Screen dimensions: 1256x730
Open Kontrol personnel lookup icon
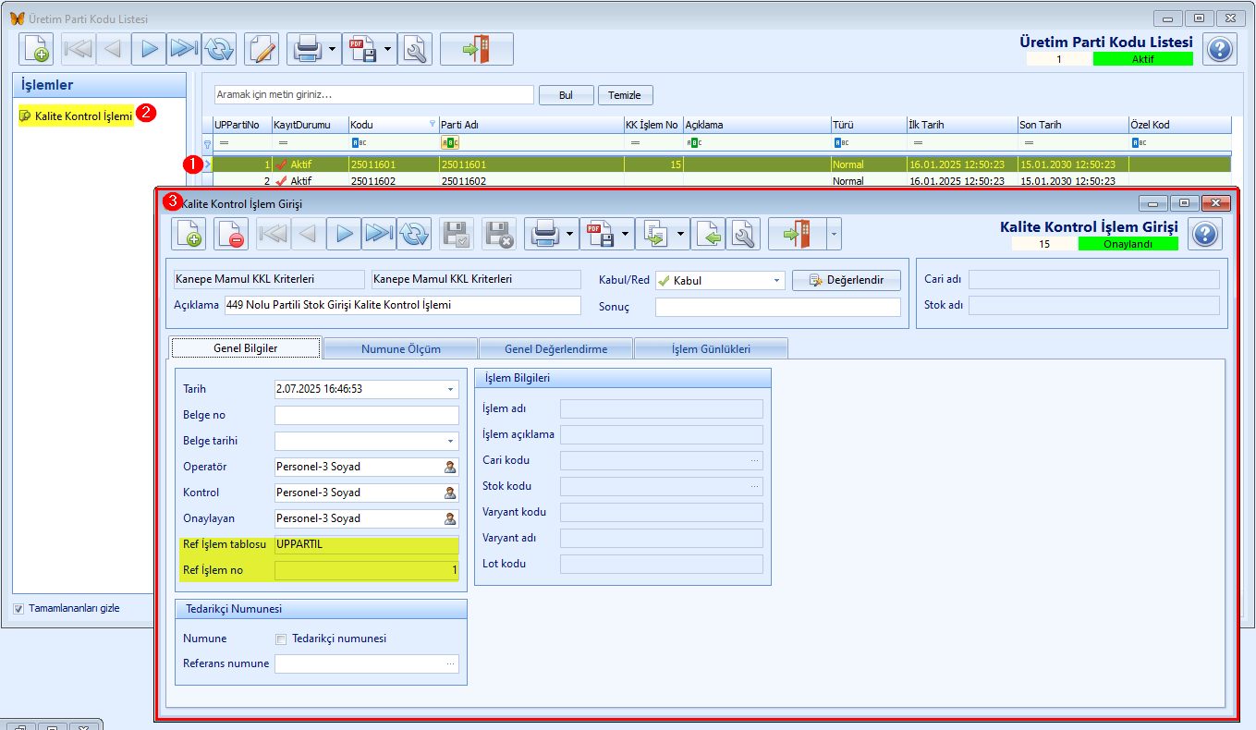pos(450,493)
